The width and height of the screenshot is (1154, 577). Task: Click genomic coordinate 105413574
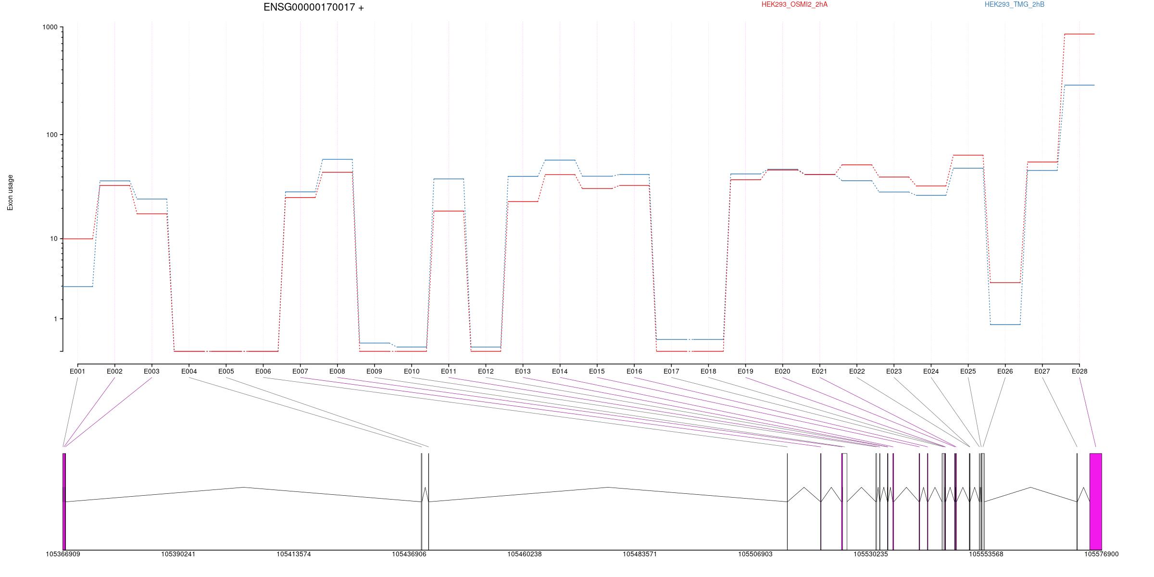coord(294,554)
